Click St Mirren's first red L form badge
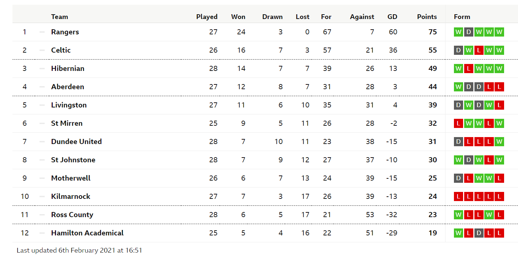Screen dimensions: 518x261 [458, 123]
